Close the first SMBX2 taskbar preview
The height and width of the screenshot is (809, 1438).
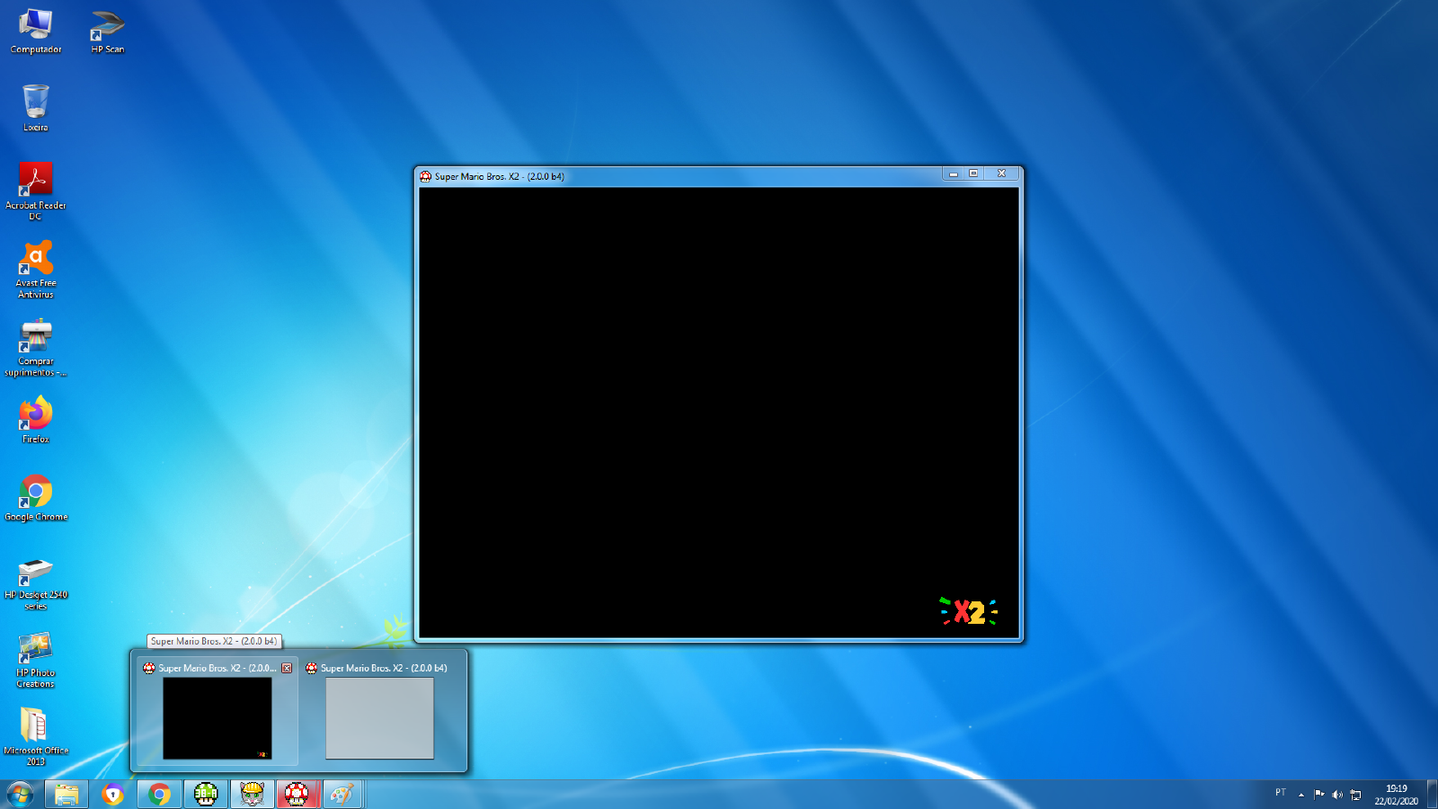287,668
